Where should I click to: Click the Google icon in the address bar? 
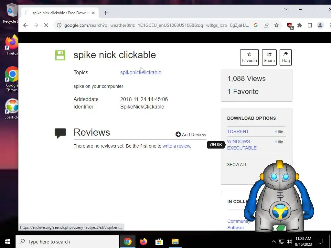click(256, 25)
